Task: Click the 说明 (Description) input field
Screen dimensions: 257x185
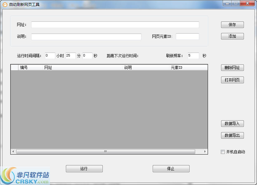Action: 86,36
